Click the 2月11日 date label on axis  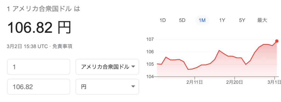point(195,82)
